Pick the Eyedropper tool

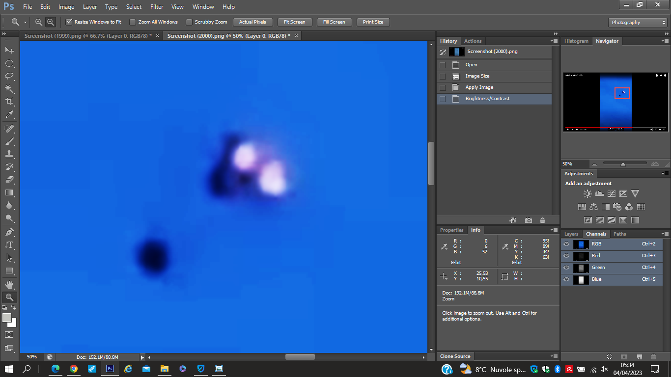[x=9, y=115]
